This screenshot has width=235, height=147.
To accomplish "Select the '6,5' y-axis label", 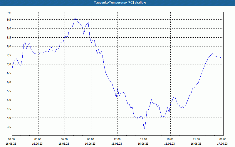I will tap(9, 73).
